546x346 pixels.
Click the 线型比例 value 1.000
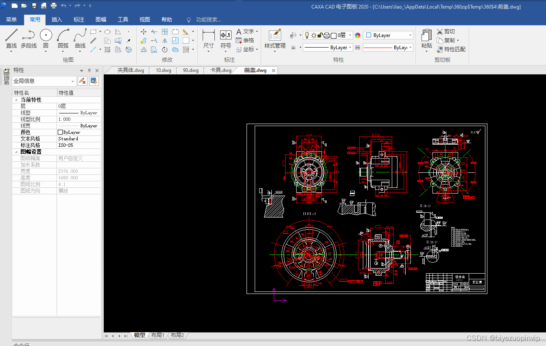click(x=79, y=119)
